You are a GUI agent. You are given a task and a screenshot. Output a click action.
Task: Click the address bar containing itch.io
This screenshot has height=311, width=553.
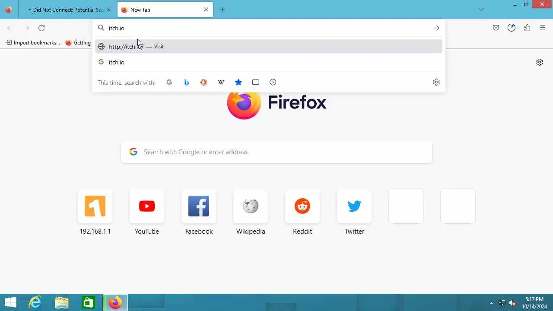pos(268,28)
